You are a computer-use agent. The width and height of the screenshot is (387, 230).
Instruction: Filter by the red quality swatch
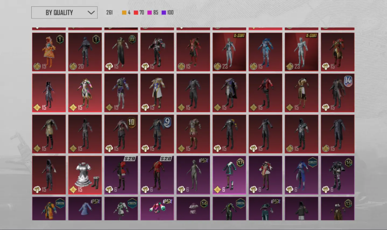(x=136, y=13)
